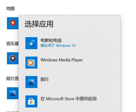
Task: Select the 电影和电视 entry label
Action: (x=51, y=41)
